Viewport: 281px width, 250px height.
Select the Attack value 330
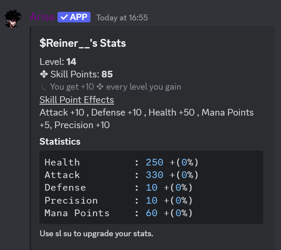[154, 175]
